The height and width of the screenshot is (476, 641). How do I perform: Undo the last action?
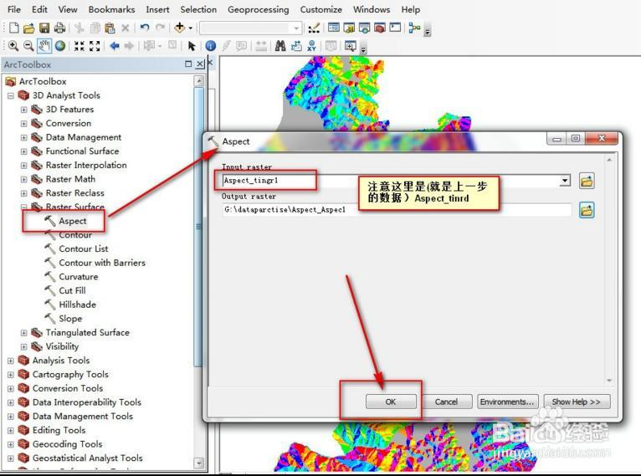click(145, 28)
